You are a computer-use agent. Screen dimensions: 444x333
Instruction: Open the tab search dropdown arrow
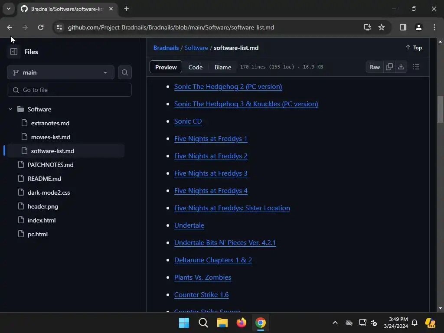pyautogui.click(x=9, y=9)
